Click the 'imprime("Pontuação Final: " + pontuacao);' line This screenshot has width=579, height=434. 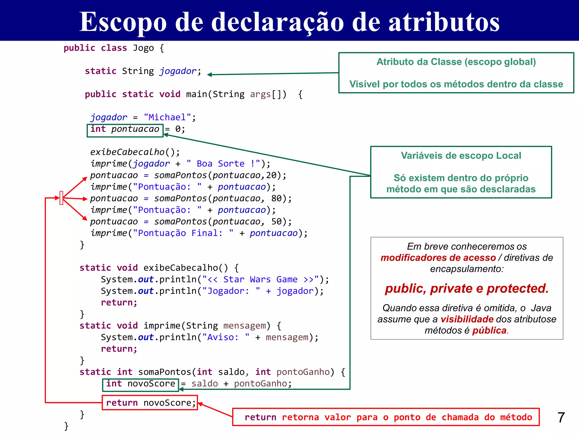point(199,233)
